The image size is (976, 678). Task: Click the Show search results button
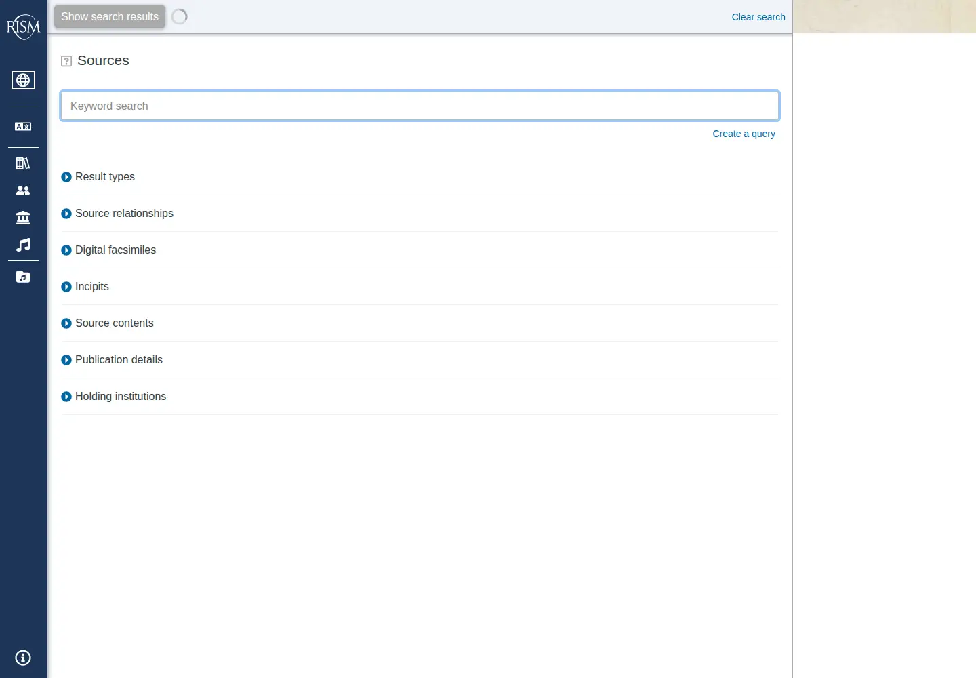click(x=110, y=16)
